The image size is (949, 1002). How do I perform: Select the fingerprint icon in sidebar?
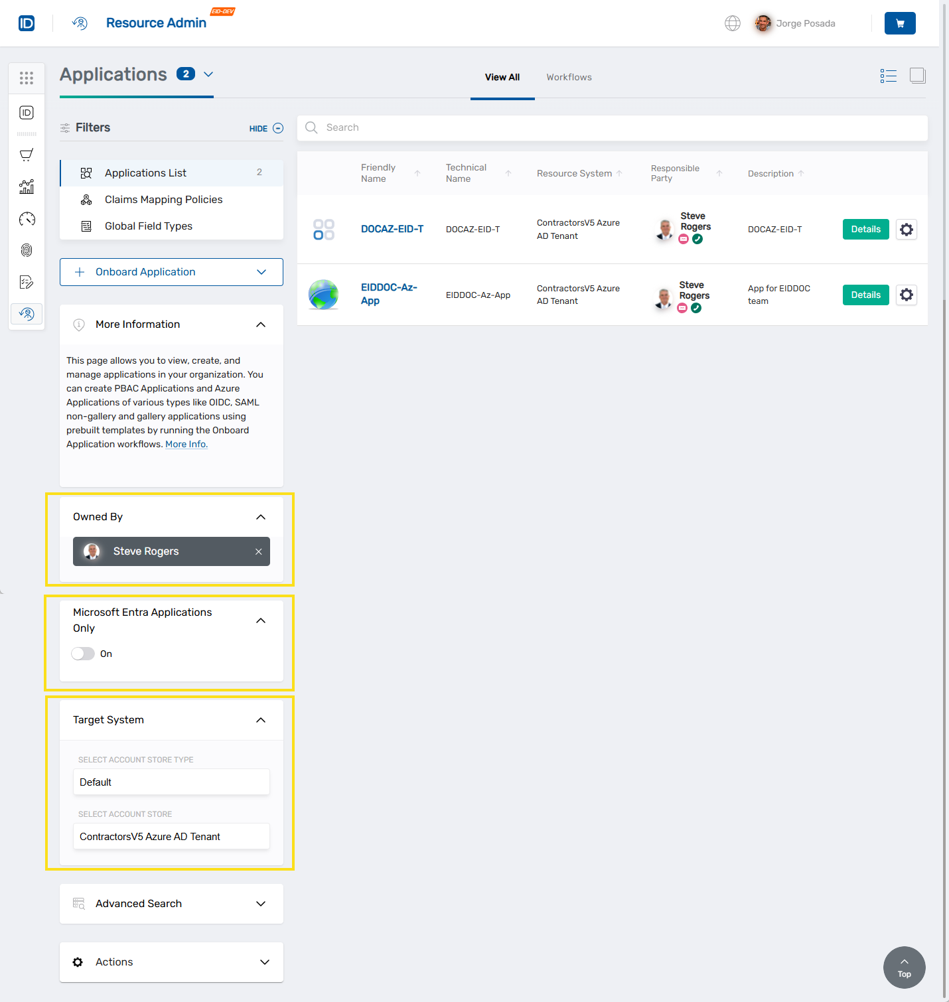click(27, 250)
